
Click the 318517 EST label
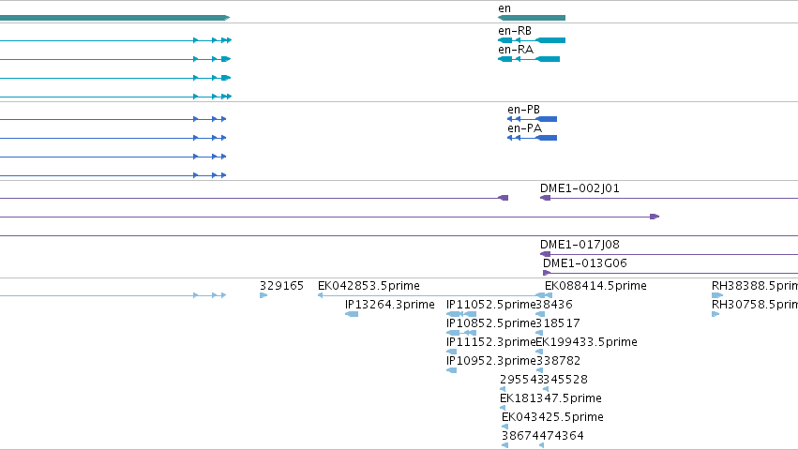tap(558, 323)
